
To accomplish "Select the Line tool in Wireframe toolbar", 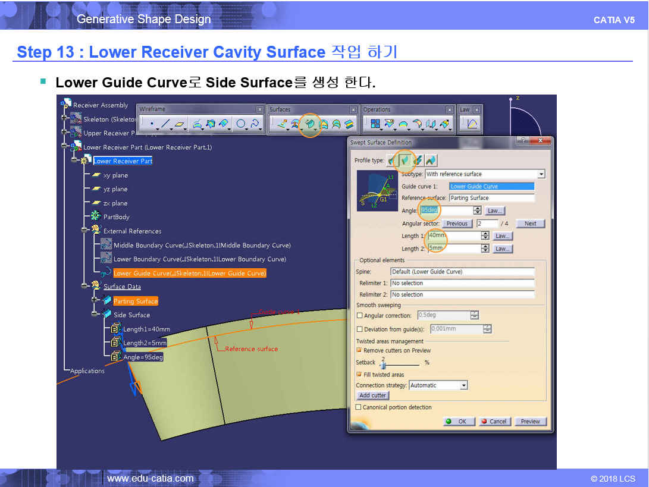I will (166, 124).
